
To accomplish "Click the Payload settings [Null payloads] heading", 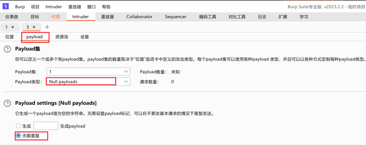I will (x=56, y=103).
